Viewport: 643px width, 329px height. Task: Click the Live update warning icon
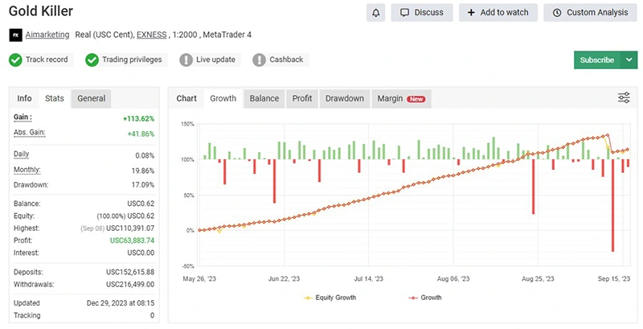(x=186, y=60)
